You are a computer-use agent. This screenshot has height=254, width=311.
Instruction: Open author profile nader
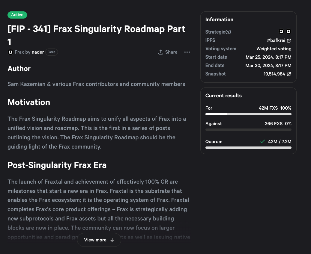point(38,52)
